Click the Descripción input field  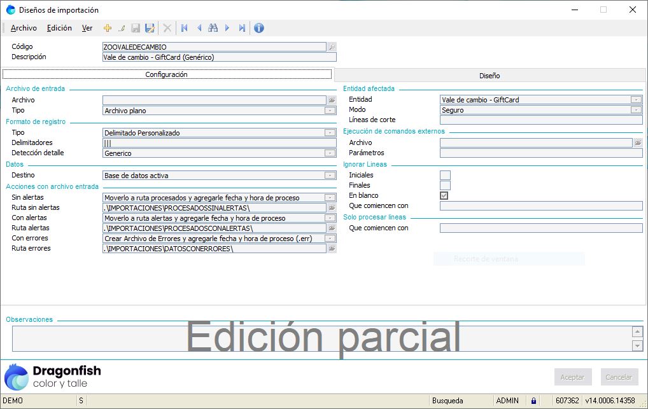pos(220,57)
